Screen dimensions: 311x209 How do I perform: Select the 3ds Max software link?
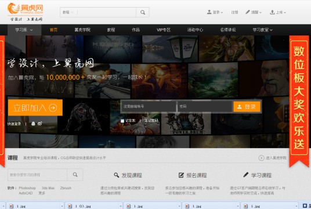pyautogui.click(x=48, y=188)
